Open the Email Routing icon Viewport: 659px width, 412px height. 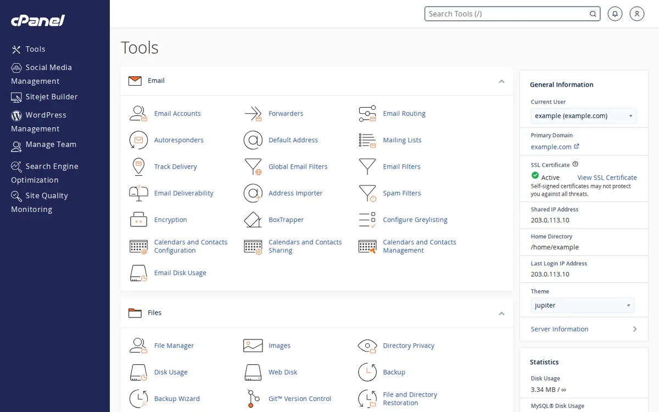click(367, 114)
